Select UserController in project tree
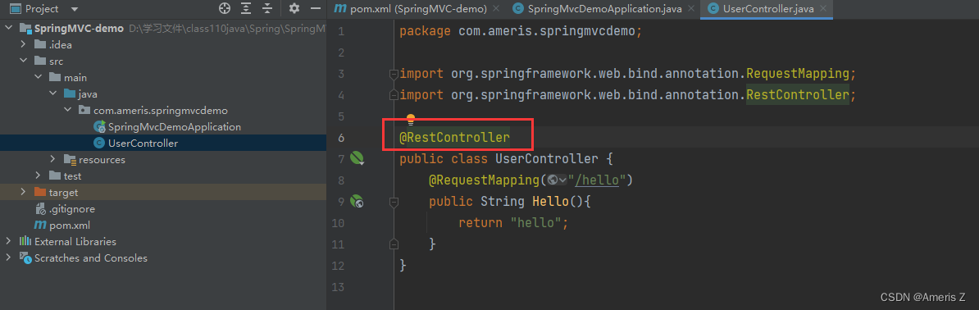The image size is (979, 310). click(x=163, y=144)
